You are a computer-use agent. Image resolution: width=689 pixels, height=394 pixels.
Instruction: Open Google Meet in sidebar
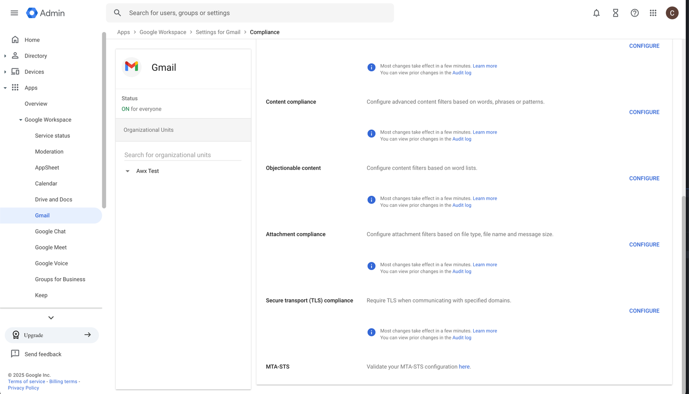[51, 247]
